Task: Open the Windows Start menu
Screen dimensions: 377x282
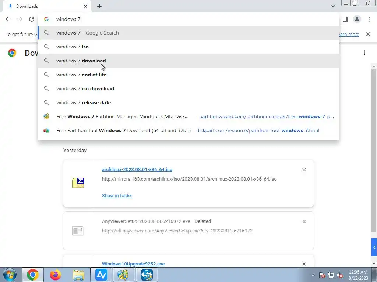Action: click(10, 275)
